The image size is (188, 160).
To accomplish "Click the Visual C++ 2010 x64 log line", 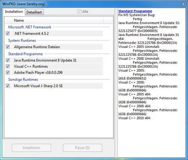I will pyautogui.click(x=135, y=118).
